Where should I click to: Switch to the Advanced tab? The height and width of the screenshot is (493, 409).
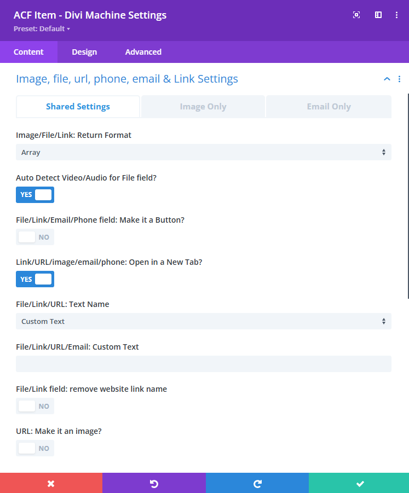point(143,52)
